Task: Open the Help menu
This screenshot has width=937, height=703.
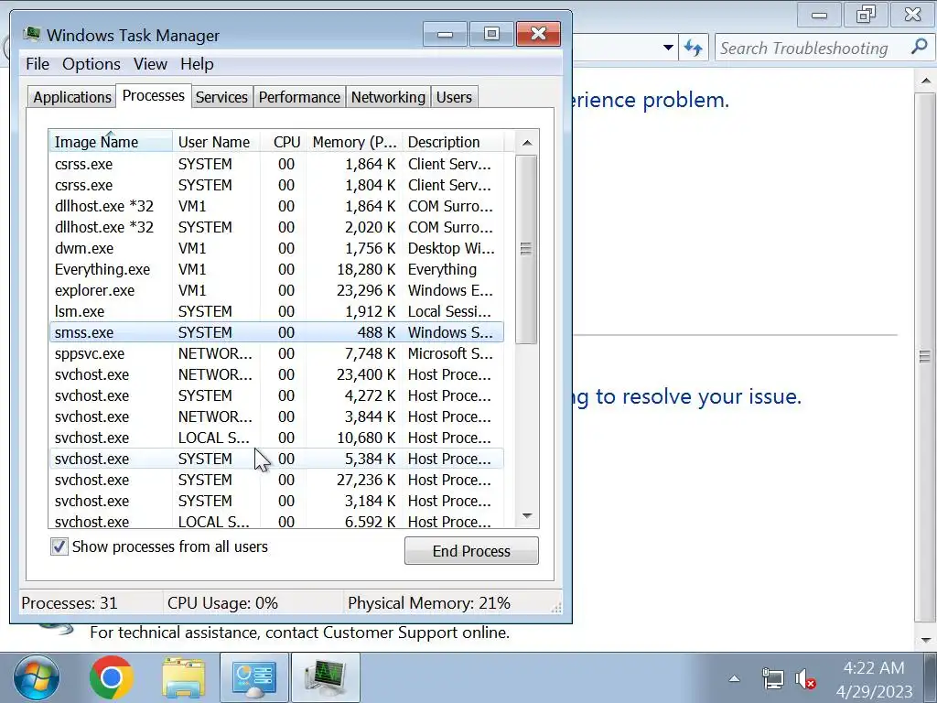Action: [x=198, y=64]
